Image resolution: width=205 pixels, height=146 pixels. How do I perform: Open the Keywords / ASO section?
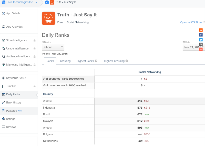(x=16, y=78)
